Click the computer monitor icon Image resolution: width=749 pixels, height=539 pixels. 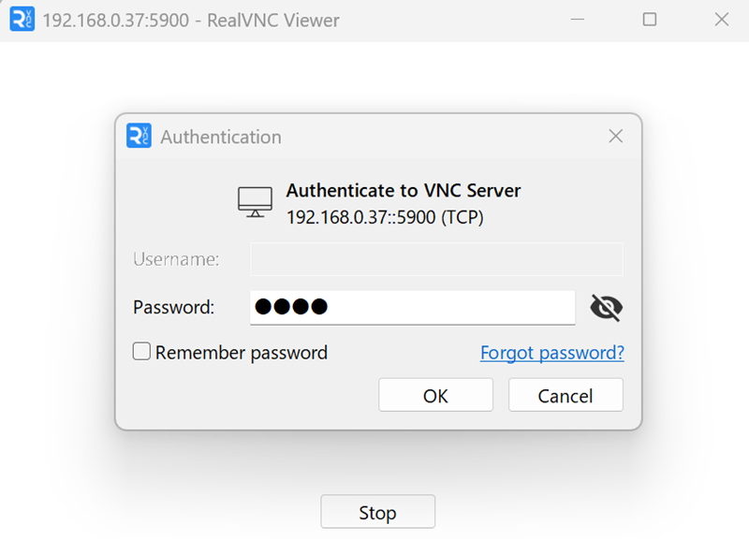tap(255, 201)
